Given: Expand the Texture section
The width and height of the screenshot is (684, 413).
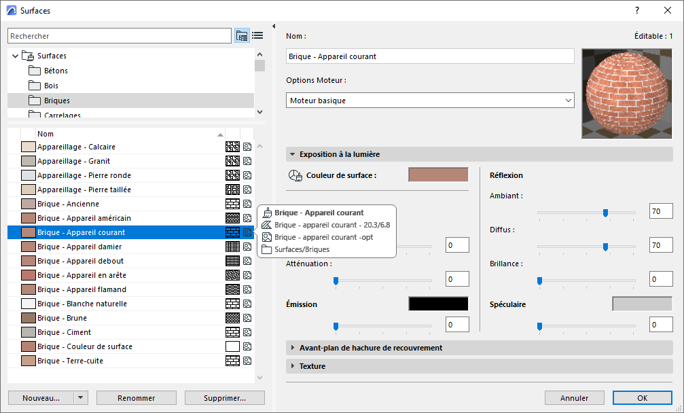Looking at the screenshot, I should [293, 366].
